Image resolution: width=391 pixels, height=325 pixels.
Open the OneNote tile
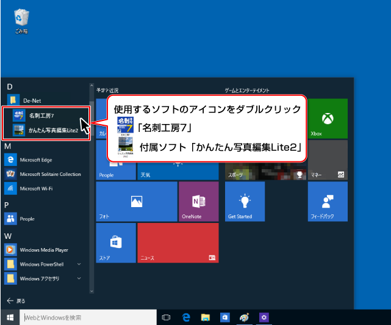[x=199, y=202]
